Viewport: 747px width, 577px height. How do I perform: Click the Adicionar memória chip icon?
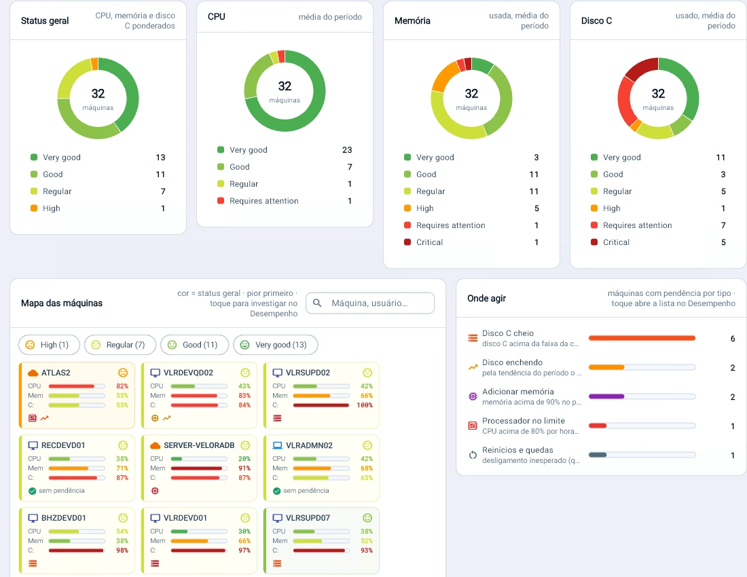pyautogui.click(x=473, y=396)
